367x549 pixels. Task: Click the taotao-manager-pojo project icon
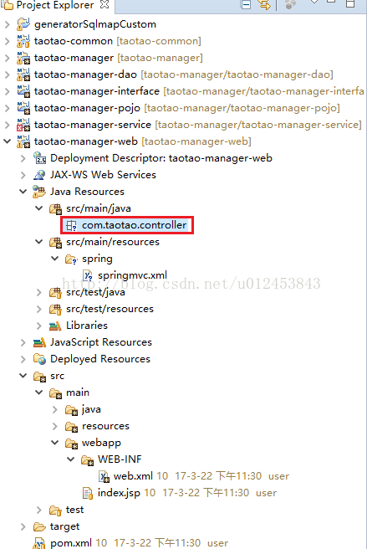(x=23, y=108)
